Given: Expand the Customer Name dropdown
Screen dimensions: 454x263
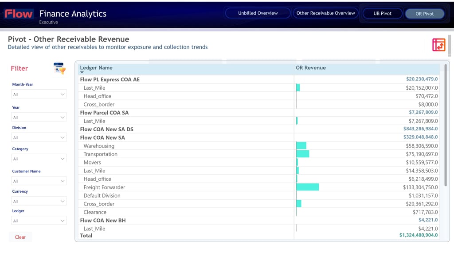Looking at the screenshot, I should (x=39, y=181).
